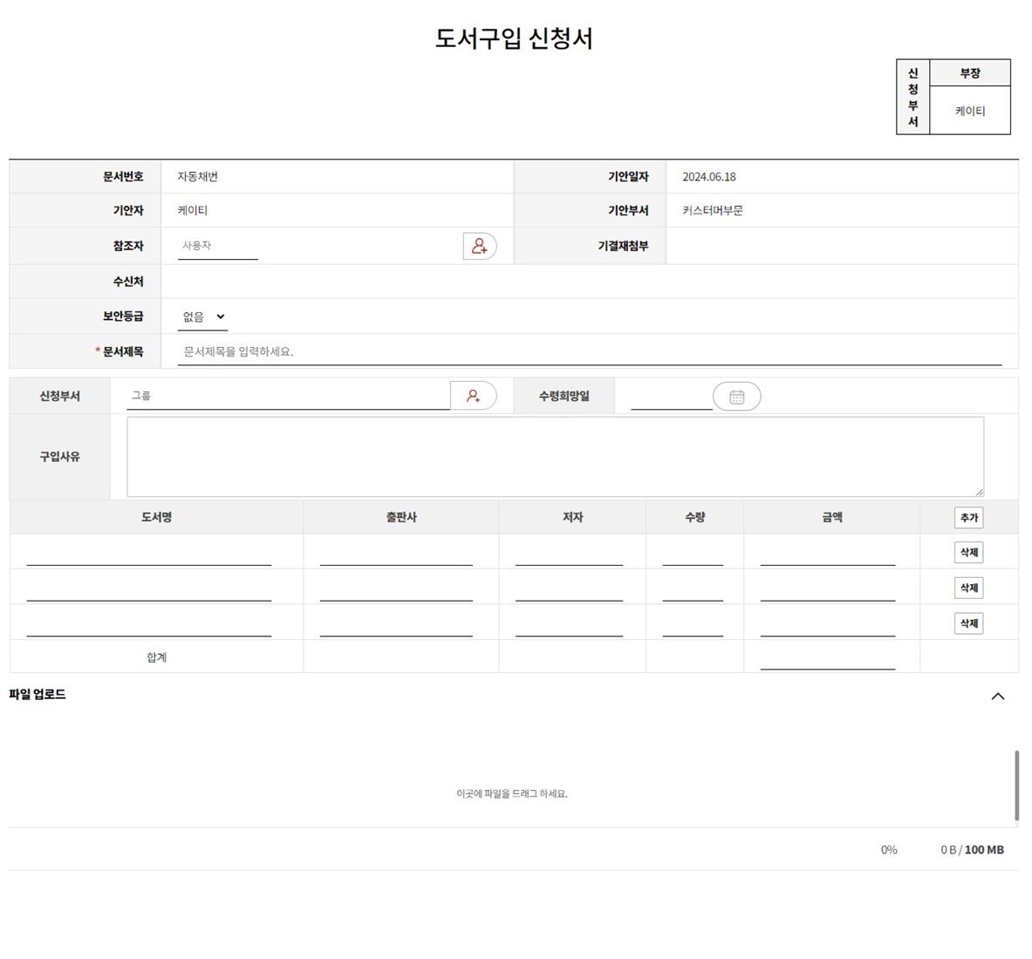The width and height of the screenshot is (1032, 959).
Task: Focus second row 금액 input
Action: click(828, 588)
